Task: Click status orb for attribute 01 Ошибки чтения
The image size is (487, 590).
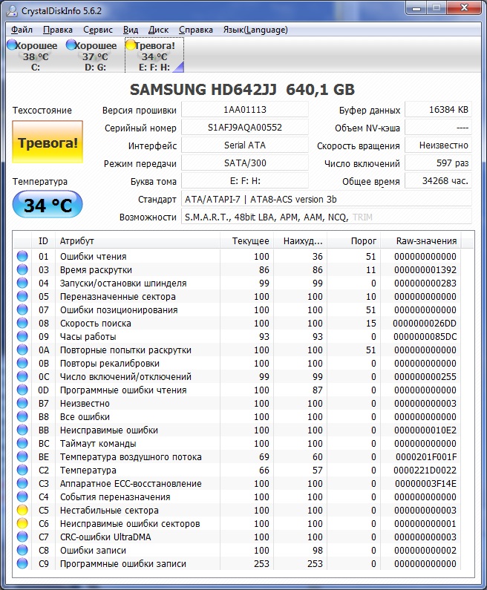Action: [x=22, y=256]
